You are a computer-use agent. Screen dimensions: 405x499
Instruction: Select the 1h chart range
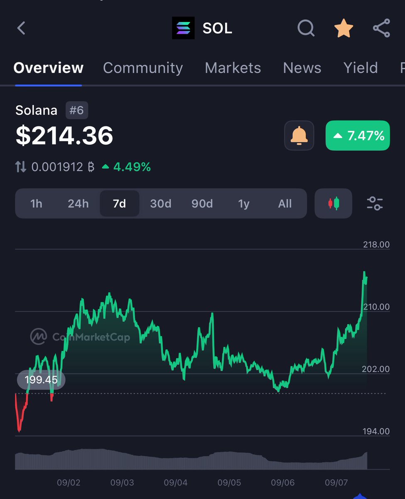(x=37, y=204)
